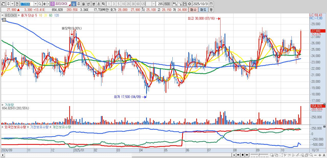Open the indicator tools icon left of the checkmark icon

[175, 4]
